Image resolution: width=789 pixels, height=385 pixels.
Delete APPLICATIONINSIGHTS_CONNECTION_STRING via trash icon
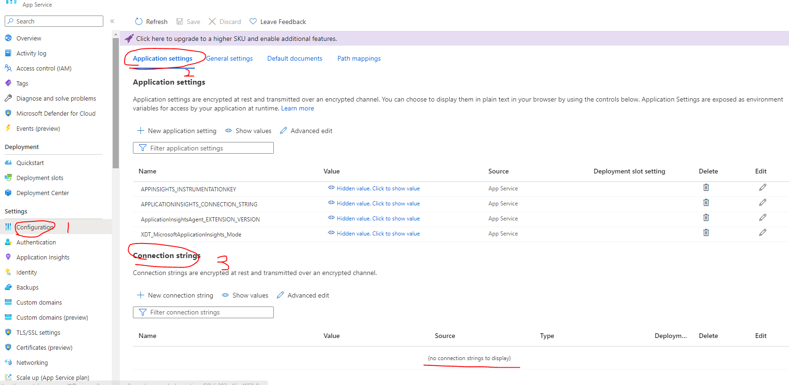(x=706, y=203)
